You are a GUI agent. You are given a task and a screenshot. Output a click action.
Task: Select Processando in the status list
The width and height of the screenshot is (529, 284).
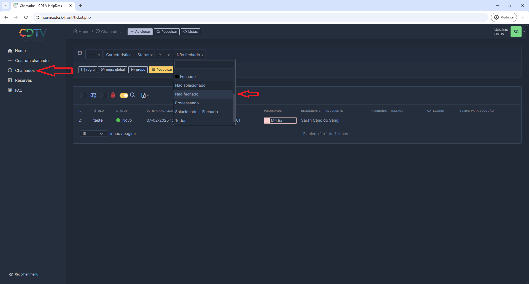(x=187, y=103)
